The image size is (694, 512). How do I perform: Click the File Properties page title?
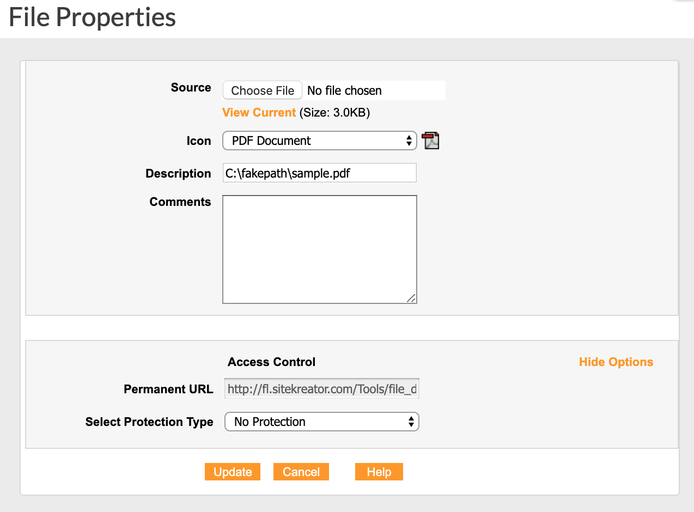(92, 17)
